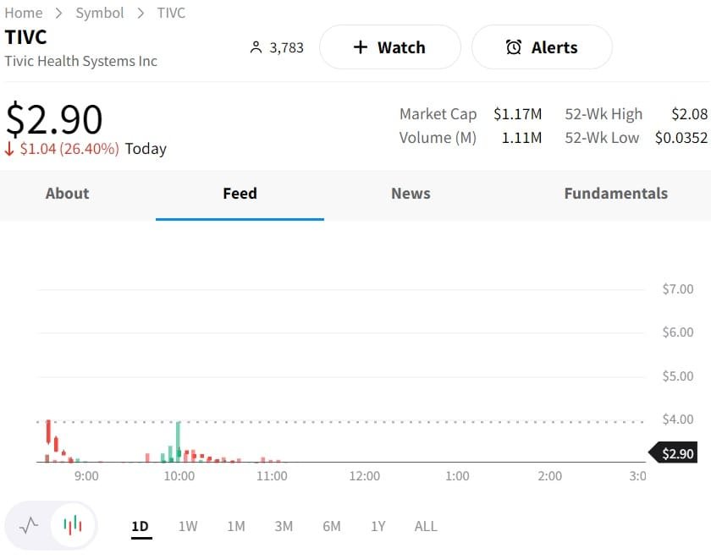Set chart range to 1Y
711x559 pixels.
click(x=378, y=526)
